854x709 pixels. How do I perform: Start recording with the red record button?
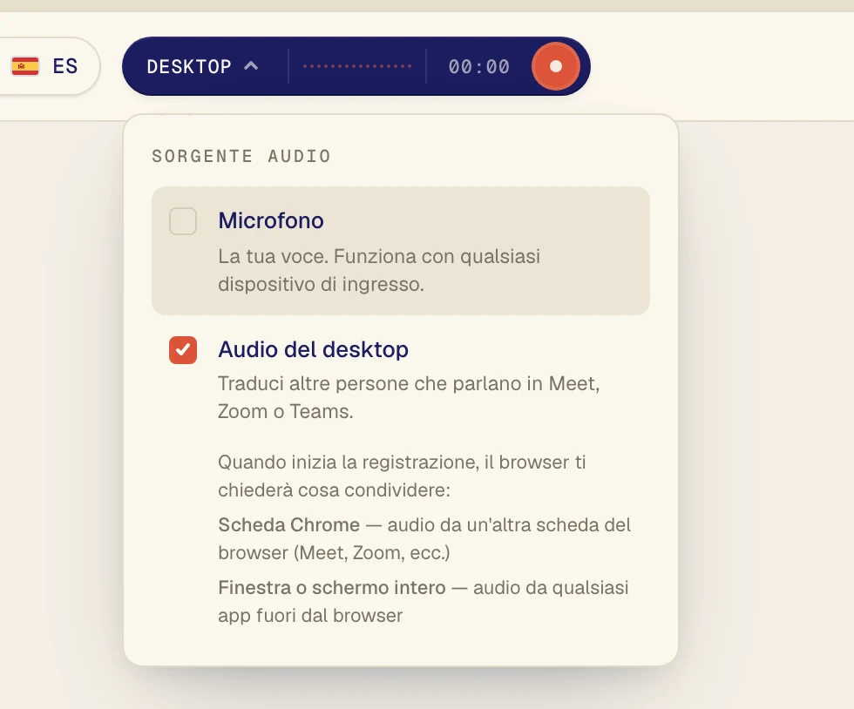556,66
